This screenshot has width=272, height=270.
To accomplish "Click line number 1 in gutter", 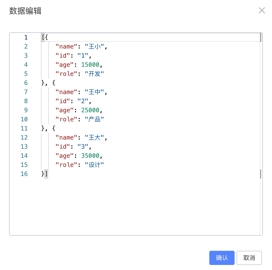I will [x=26, y=37].
